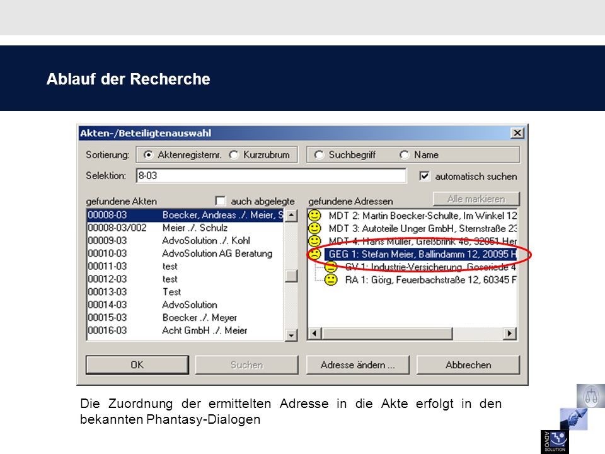Click the address list scroll right arrow
The image size is (605, 454).
(x=510, y=333)
